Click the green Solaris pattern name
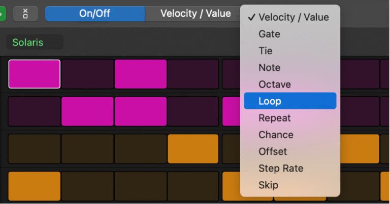The width and height of the screenshot is (390, 204). coord(28,43)
